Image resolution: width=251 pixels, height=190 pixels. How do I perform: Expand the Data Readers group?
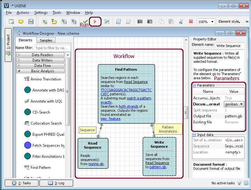click(40, 55)
